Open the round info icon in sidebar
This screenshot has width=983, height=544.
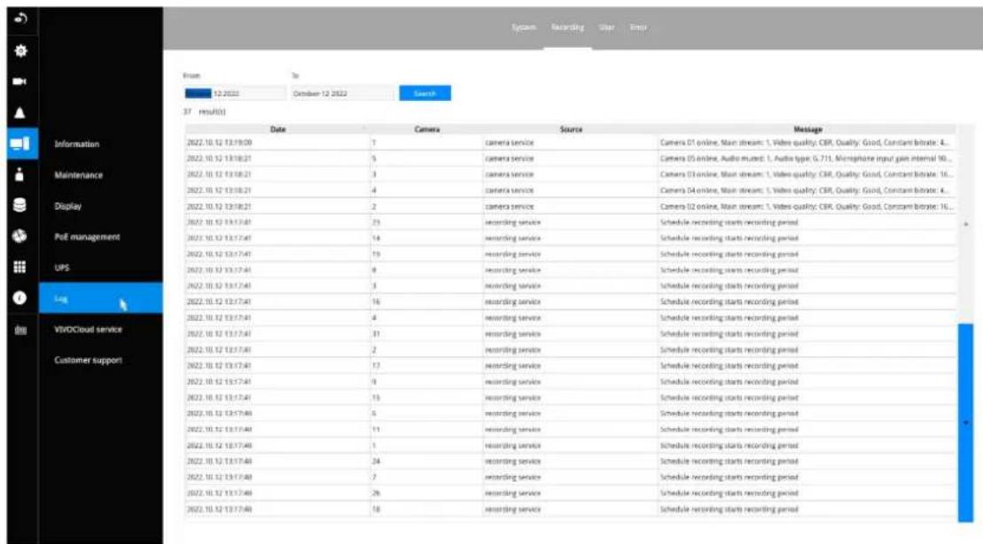20,298
